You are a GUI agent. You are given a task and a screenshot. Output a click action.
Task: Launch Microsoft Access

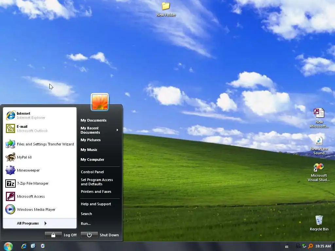pos(40,196)
